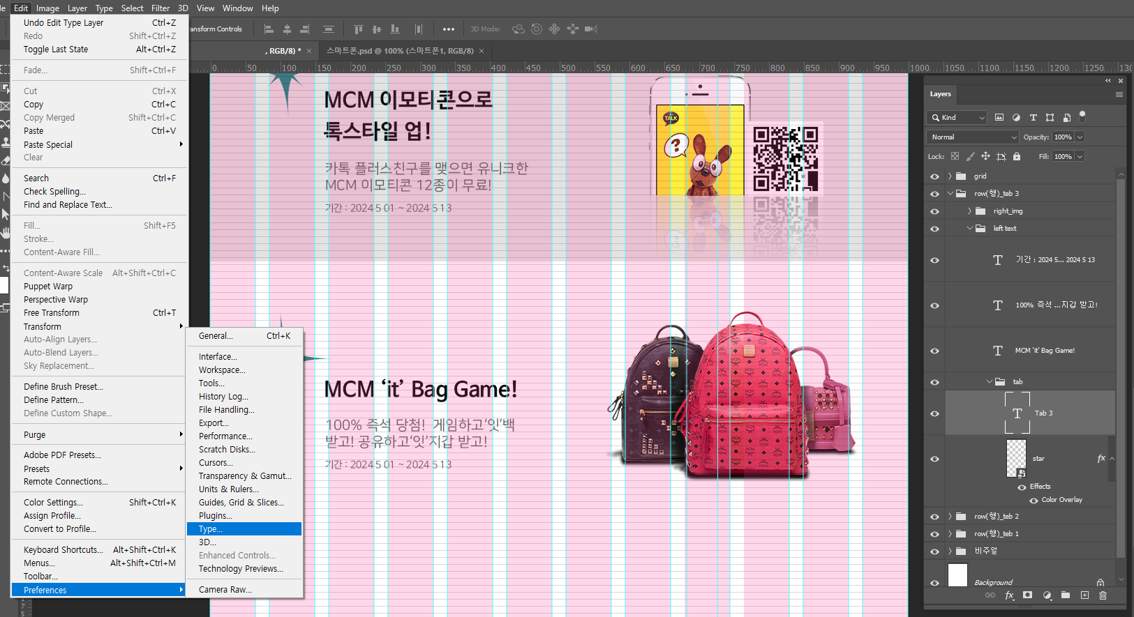Image resolution: width=1134 pixels, height=617 pixels.
Task: Click Lock all padlock icon
Action: click(1017, 156)
